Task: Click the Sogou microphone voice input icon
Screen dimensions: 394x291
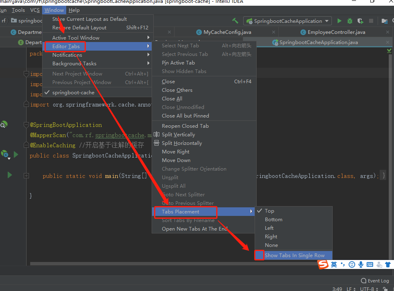Action: click(361, 264)
